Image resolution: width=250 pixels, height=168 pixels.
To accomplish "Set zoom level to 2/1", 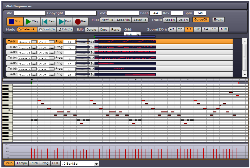I will [180, 30].
